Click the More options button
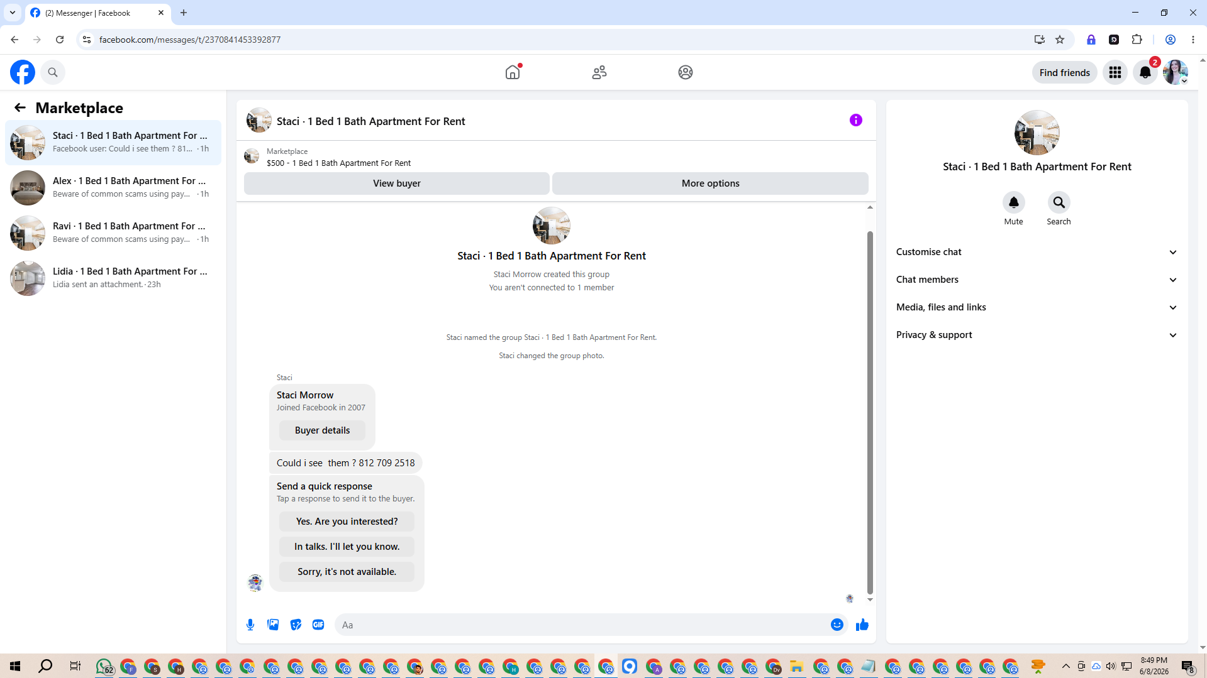Screen dimensions: 1207x678 [710, 183]
